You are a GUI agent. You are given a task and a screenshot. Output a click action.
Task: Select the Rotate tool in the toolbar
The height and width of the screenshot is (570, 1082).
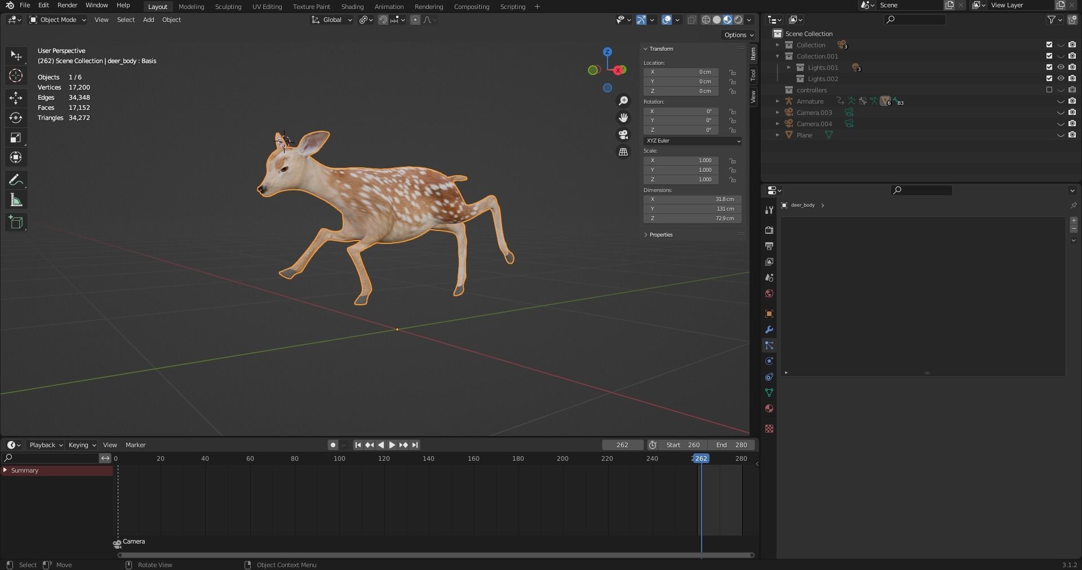point(16,118)
